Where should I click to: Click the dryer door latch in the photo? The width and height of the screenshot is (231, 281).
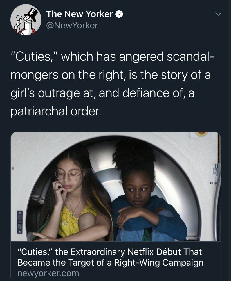coord(20,222)
